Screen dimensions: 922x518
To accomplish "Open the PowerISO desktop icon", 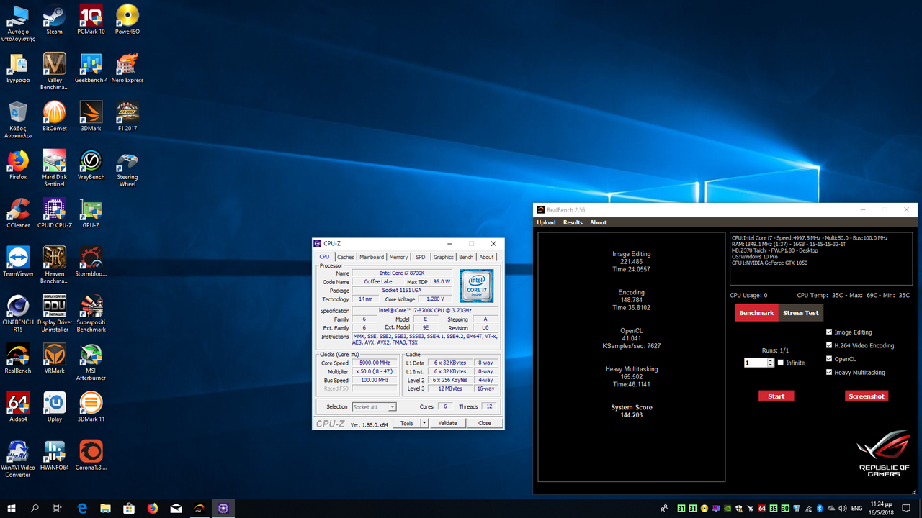I will click(127, 19).
